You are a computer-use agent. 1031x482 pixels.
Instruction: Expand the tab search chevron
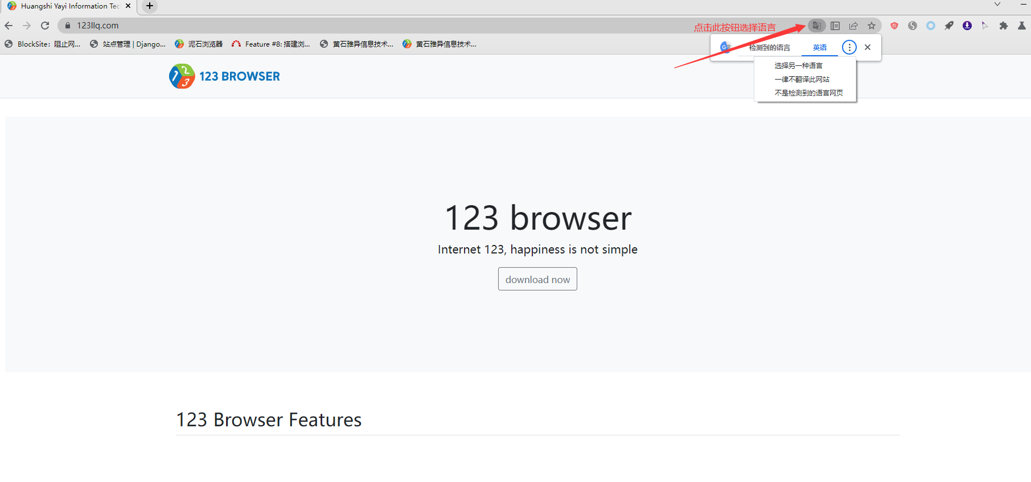tap(997, 5)
